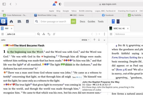Viewport: 143px width, 95px height.
Task: Open the Bing bookmark
Action: coord(58,11)
